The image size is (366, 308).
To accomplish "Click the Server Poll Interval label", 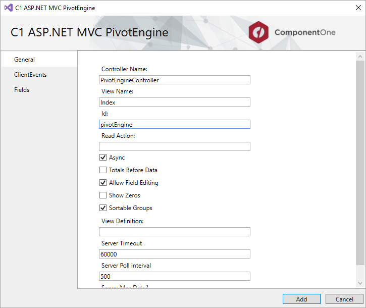I will pyautogui.click(x=126, y=265).
